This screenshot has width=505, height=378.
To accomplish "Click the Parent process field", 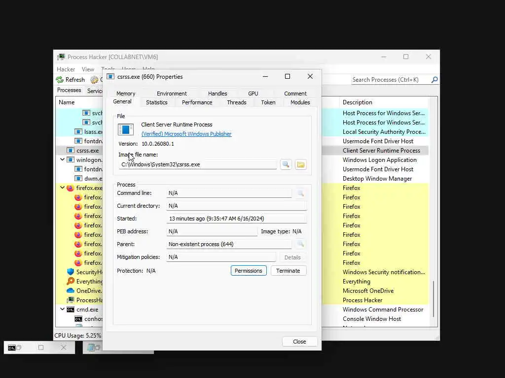I will [229, 244].
